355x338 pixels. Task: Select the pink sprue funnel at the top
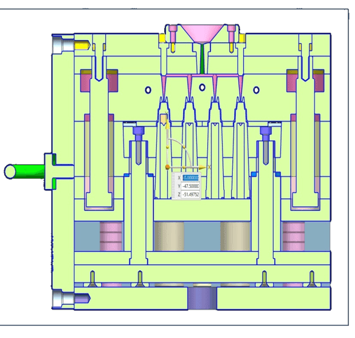pyautogui.click(x=202, y=33)
